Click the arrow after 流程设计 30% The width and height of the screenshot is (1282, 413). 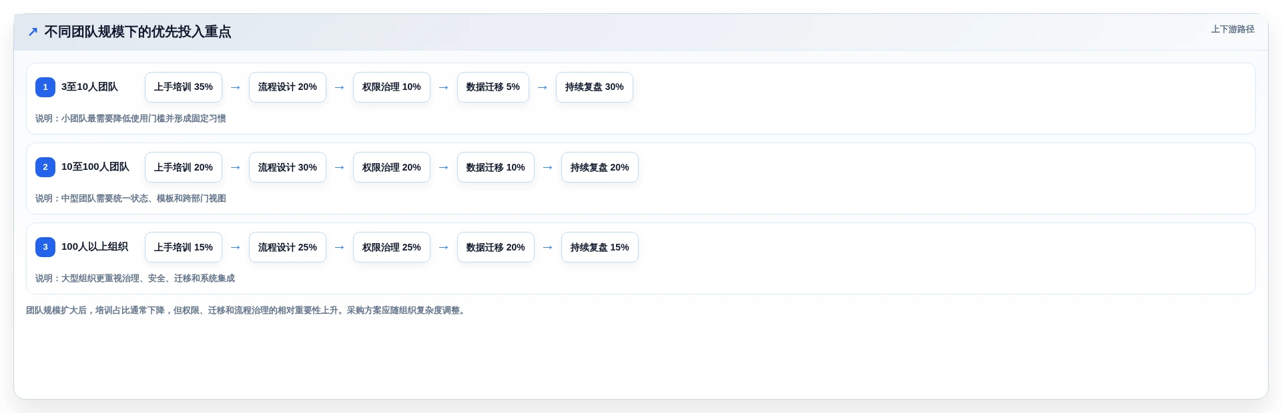[x=340, y=167]
